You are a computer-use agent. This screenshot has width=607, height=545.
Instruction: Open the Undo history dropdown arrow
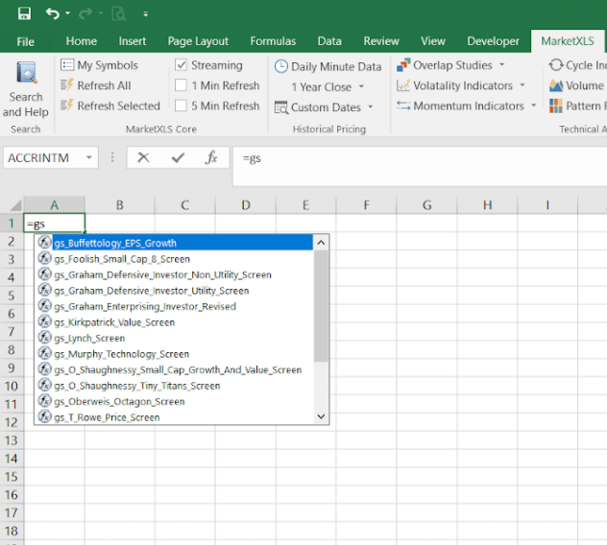68,13
